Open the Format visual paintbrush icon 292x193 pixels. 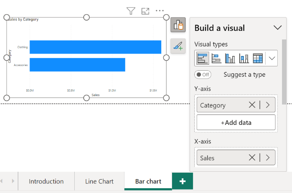click(178, 46)
